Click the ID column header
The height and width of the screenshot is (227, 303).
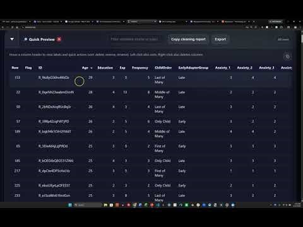40,67
